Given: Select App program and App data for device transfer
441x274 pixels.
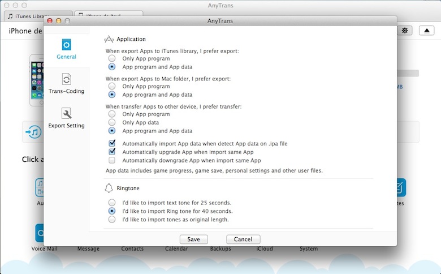Looking at the screenshot, I should pyautogui.click(x=112, y=131).
